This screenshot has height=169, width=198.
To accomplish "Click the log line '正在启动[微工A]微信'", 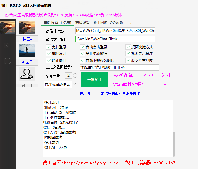I will [60, 112].
